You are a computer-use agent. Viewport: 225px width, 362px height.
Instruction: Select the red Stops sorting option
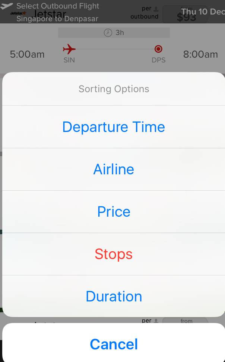[113, 254]
